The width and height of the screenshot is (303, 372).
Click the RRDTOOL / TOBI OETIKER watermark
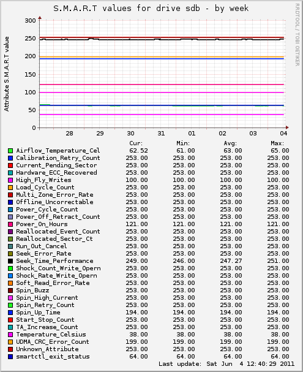point(297,35)
